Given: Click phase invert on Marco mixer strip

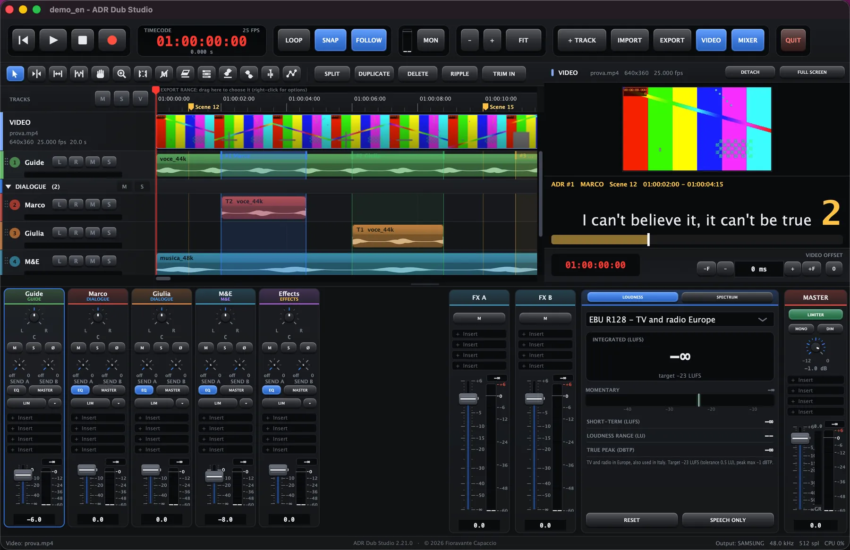Looking at the screenshot, I should point(117,347).
